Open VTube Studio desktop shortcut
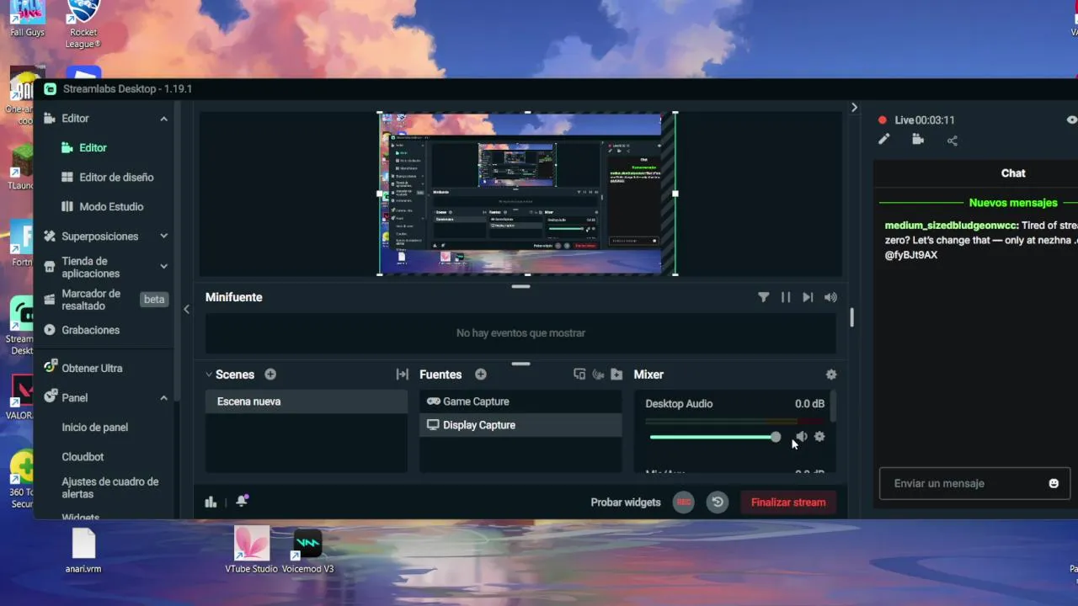The image size is (1078, 606). (251, 550)
